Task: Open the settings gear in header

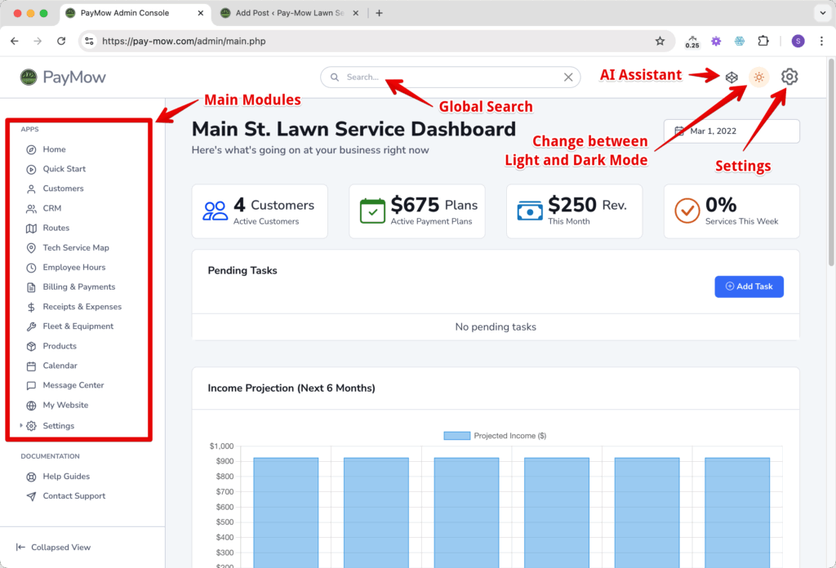Action: 789,77
